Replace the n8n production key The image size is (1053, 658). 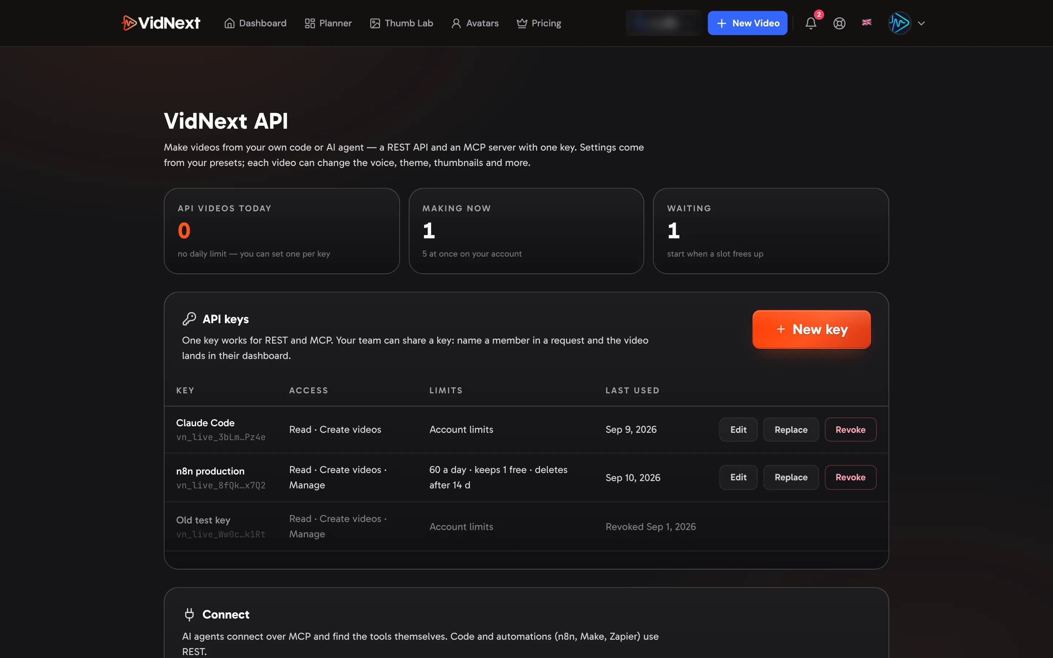point(790,477)
